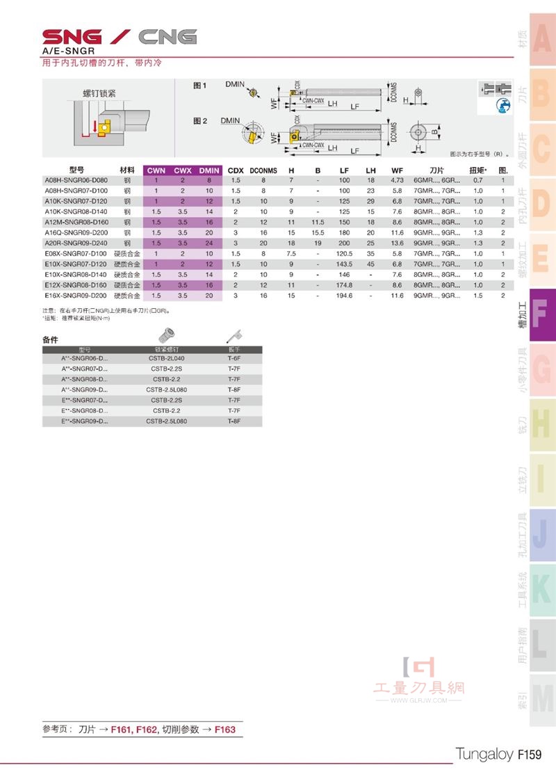This screenshot has width=556, height=779.
Task: Click the left internal grooving application icon
Action: 488,89
